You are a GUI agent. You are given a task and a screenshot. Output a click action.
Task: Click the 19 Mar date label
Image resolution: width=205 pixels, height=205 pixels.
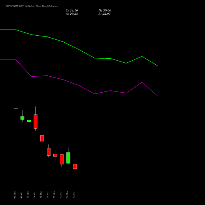74,195
